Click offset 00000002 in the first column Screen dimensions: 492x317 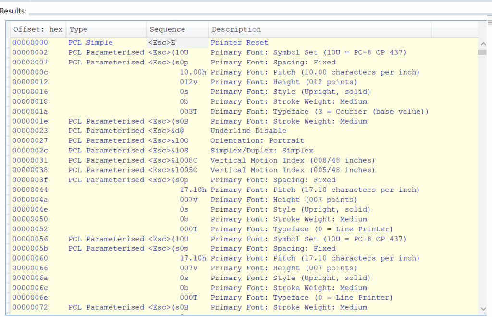click(x=30, y=52)
